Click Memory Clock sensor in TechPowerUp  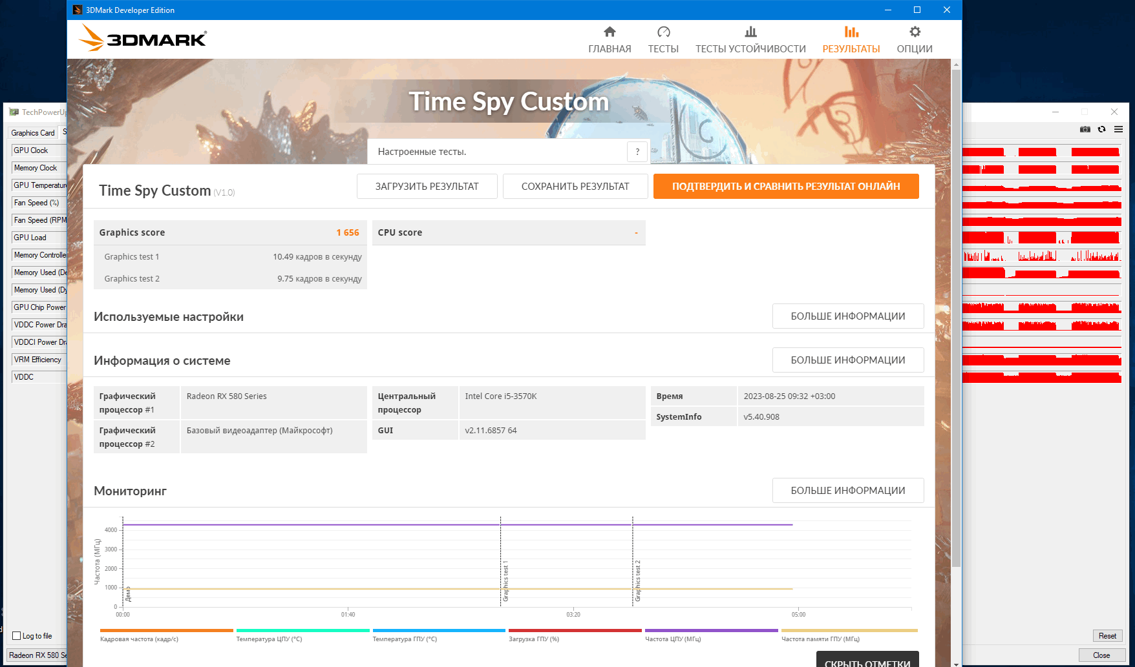coord(39,168)
